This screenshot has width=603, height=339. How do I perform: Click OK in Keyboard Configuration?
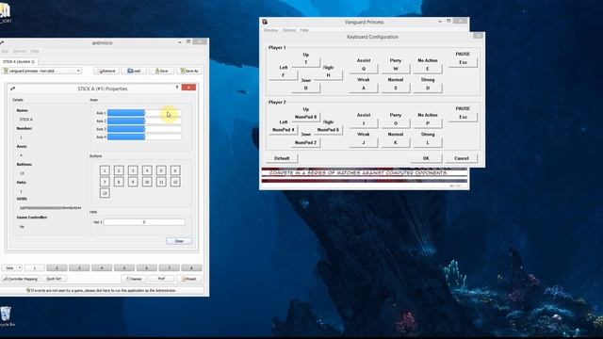coord(426,158)
